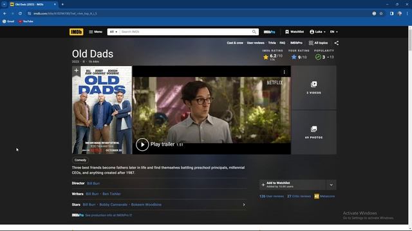Open star Bokeem Woodbine link
The height and width of the screenshot is (231, 412).
click(146, 205)
